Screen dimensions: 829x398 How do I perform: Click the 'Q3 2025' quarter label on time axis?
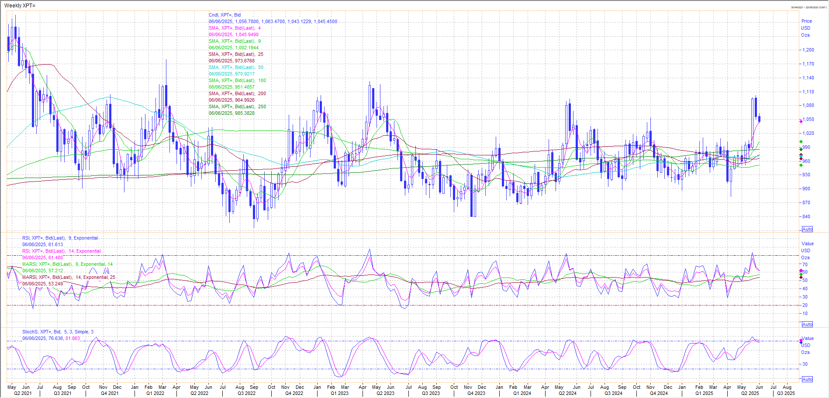786,393
